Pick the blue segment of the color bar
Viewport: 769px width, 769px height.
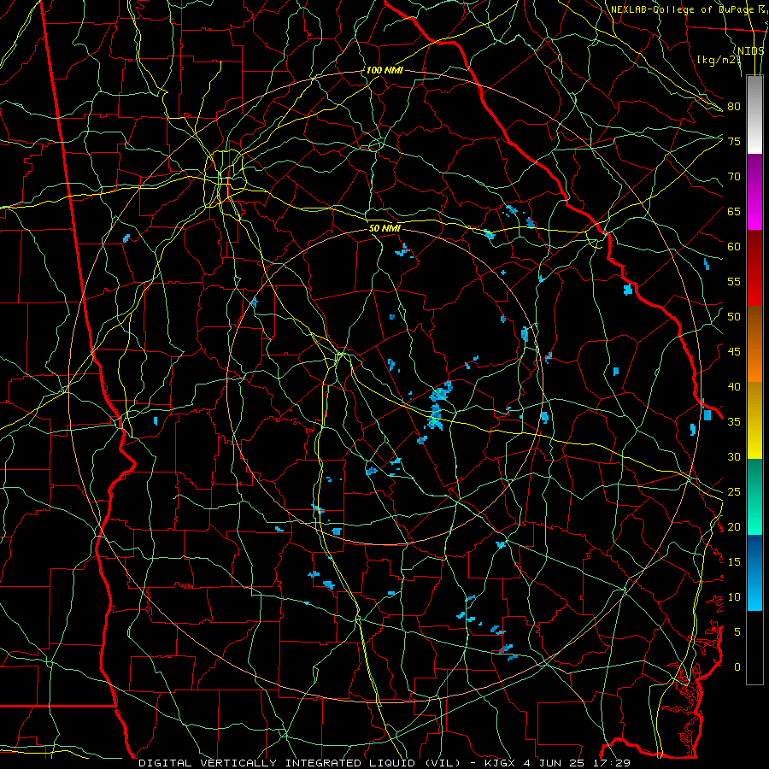point(754,572)
